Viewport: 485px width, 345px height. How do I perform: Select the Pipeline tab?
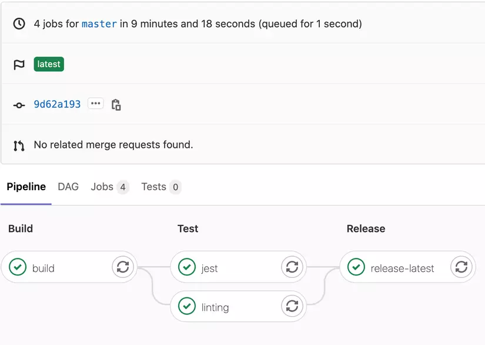[26, 187]
